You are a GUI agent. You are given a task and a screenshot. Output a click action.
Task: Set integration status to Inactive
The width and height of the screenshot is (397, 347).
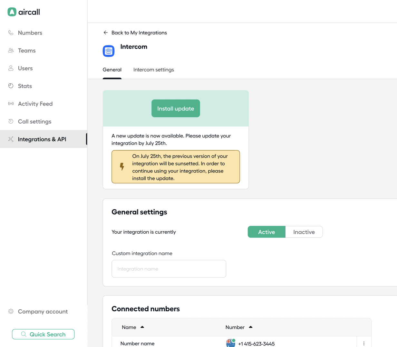pyautogui.click(x=304, y=232)
